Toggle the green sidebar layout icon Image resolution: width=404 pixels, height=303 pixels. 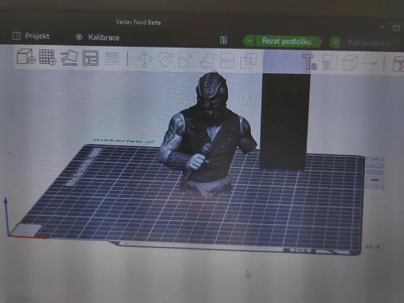point(223,40)
